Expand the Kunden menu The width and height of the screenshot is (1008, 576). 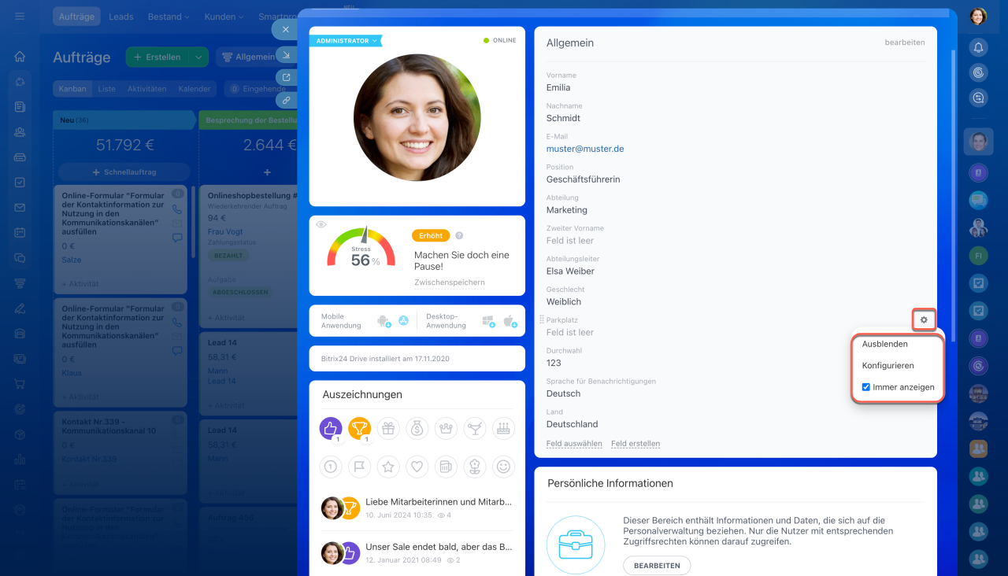(x=224, y=17)
